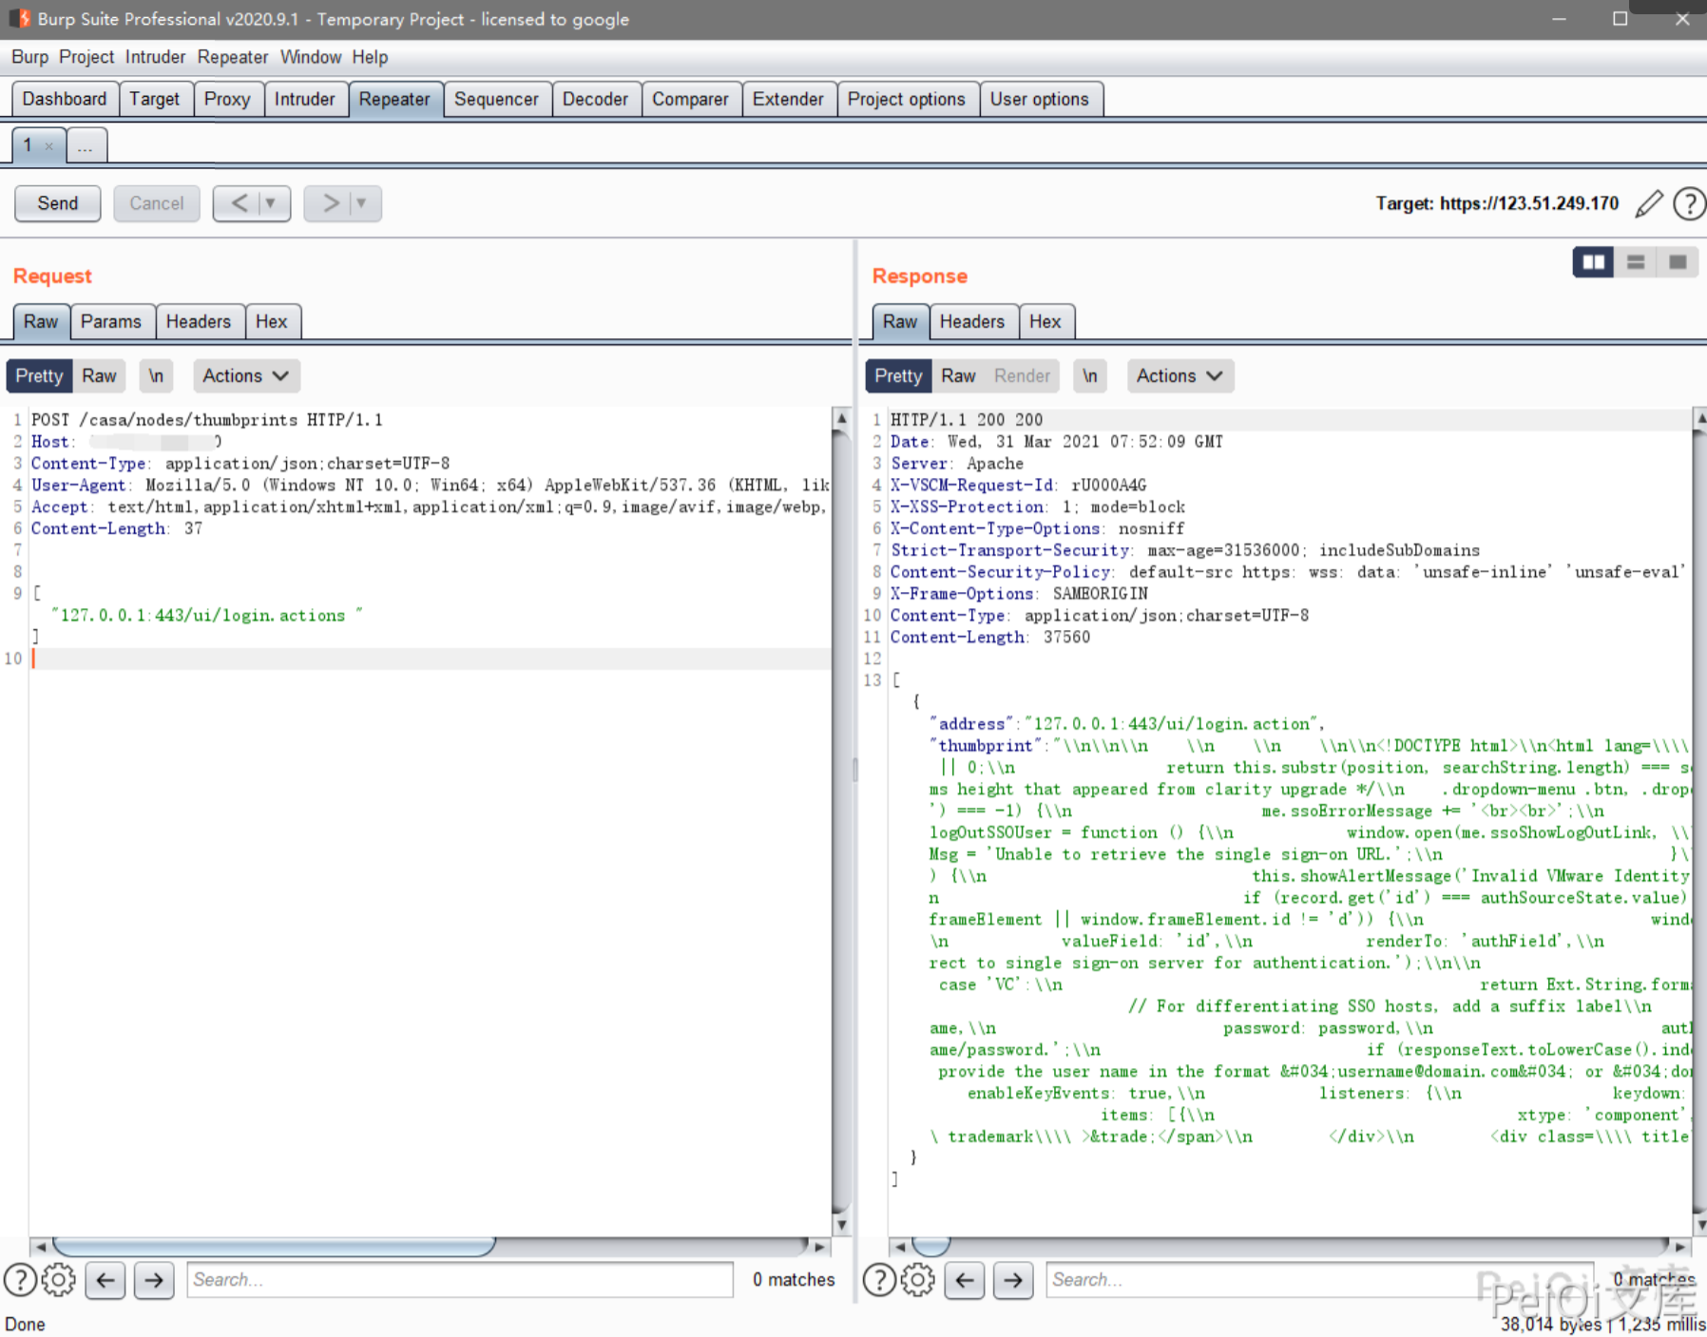The image size is (1707, 1337).
Task: Open Repeater help via question mark icon
Action: click(1689, 203)
